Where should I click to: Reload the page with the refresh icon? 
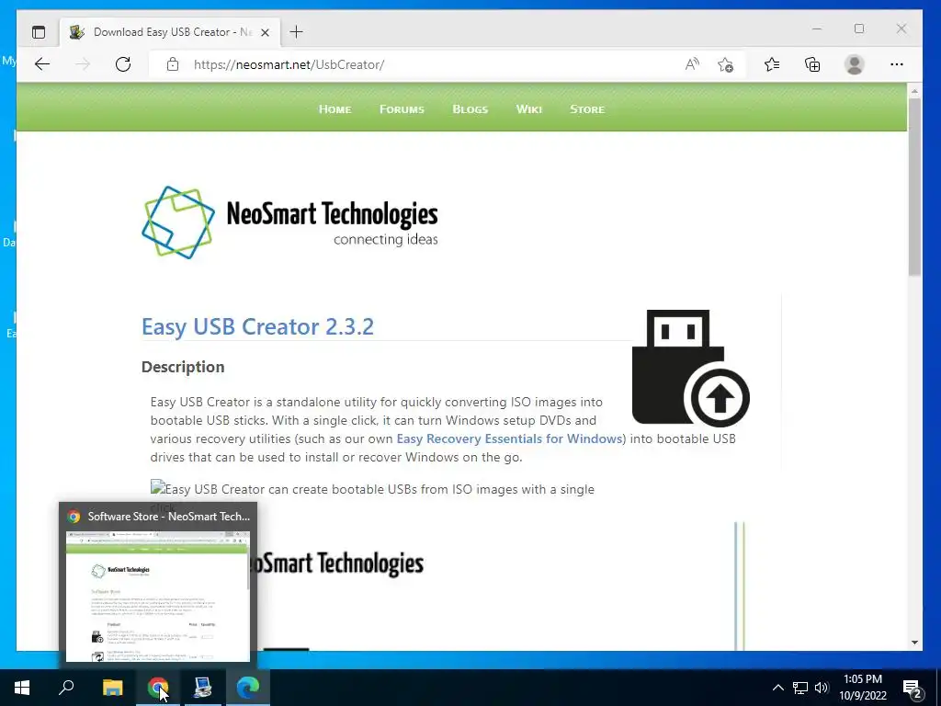coord(123,64)
